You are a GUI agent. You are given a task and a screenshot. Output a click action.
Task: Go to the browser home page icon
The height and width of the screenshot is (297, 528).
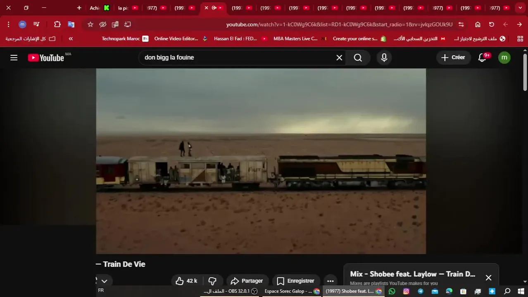(x=478, y=24)
